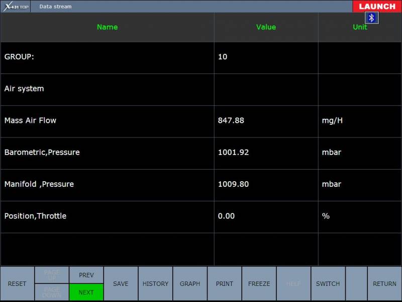Toggle FREEZE on live data
This screenshot has height=302, width=402.
pos(259,284)
